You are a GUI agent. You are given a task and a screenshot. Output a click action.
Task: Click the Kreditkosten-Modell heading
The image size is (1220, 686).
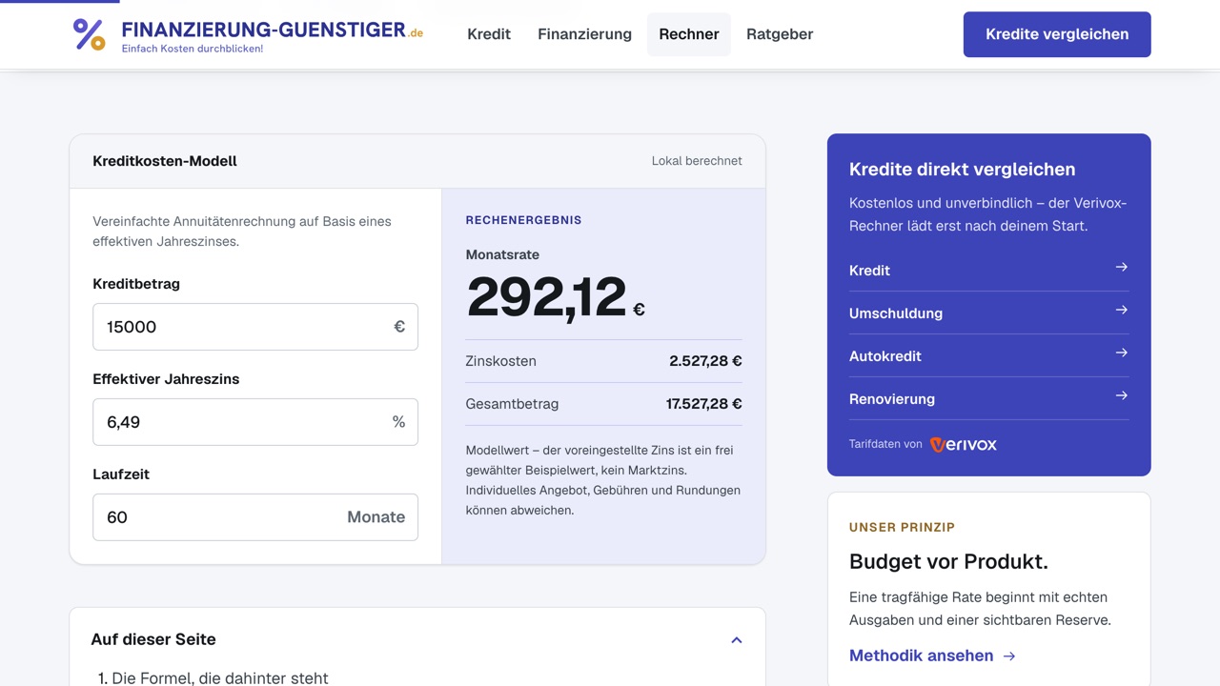[165, 161]
